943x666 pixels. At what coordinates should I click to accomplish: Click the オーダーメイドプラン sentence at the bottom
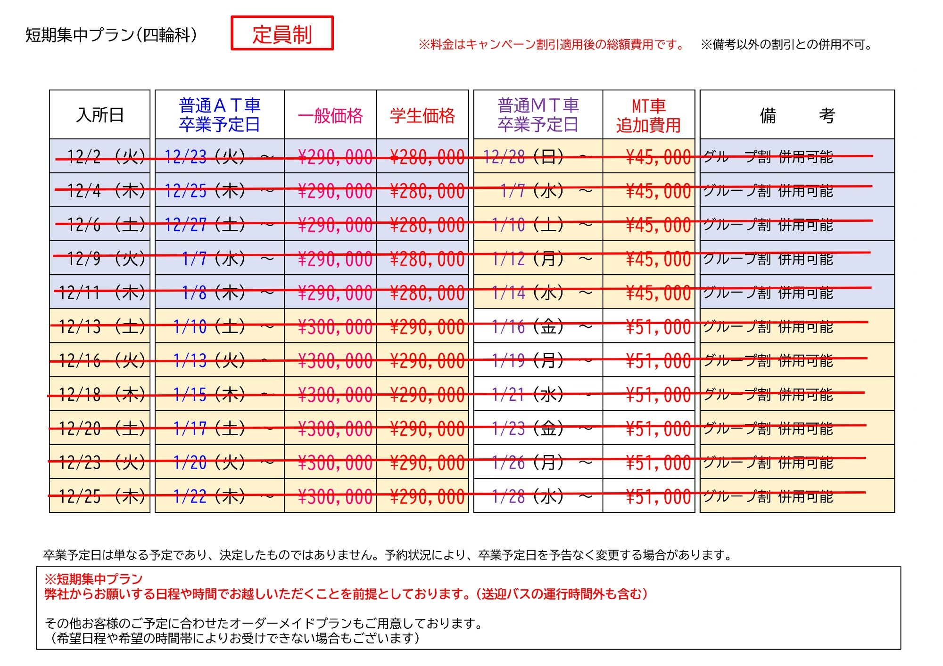[264, 623]
